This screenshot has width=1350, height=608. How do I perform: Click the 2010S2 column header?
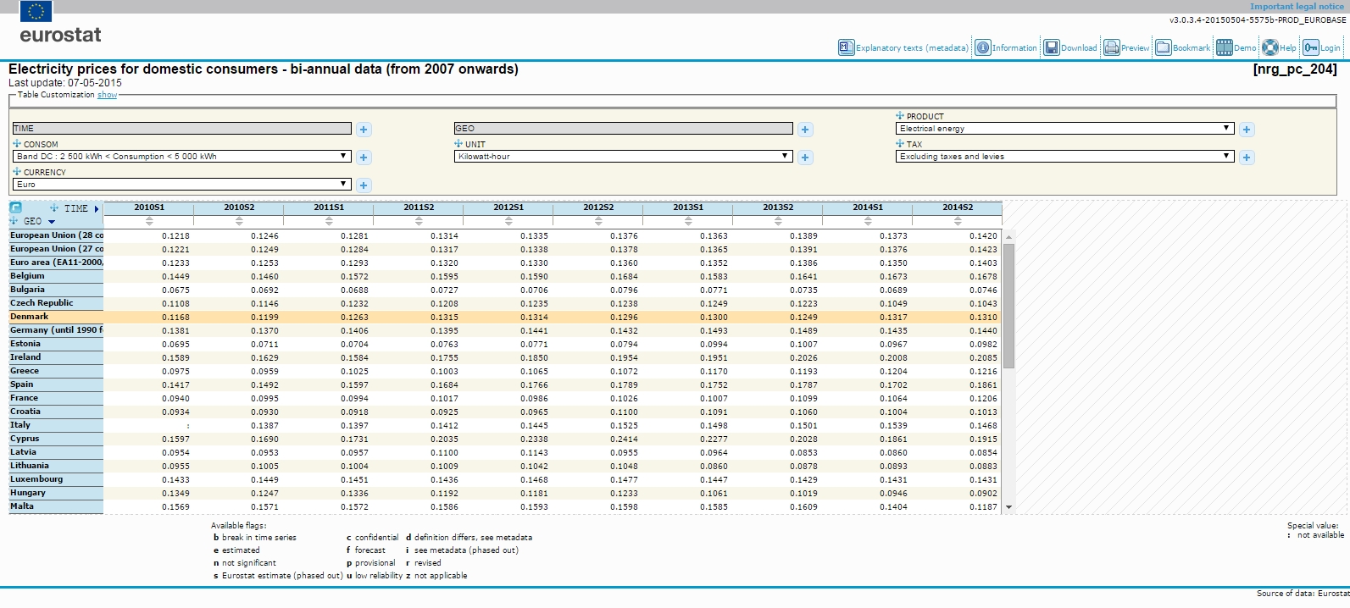239,207
